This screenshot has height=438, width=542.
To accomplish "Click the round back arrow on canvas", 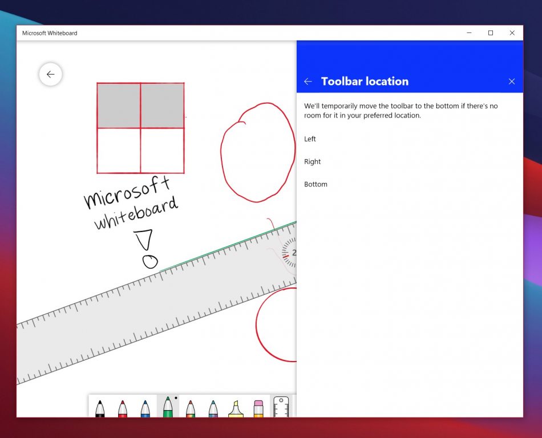I will (50, 74).
